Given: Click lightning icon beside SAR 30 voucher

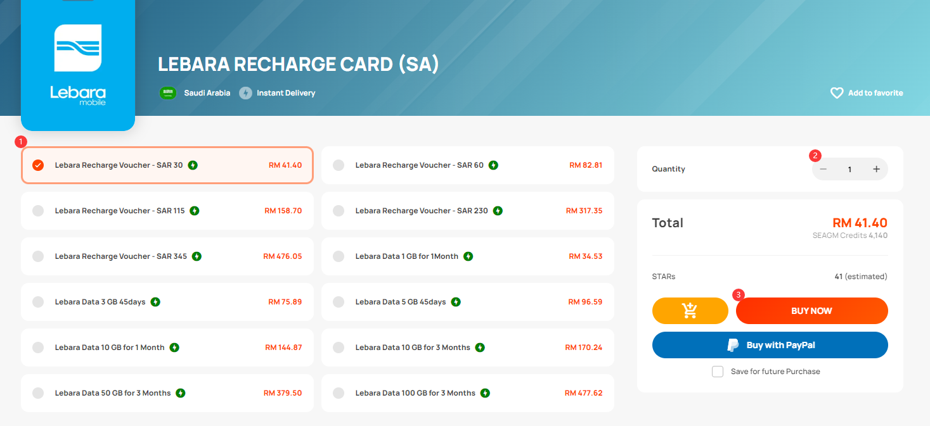Looking at the screenshot, I should (x=193, y=165).
